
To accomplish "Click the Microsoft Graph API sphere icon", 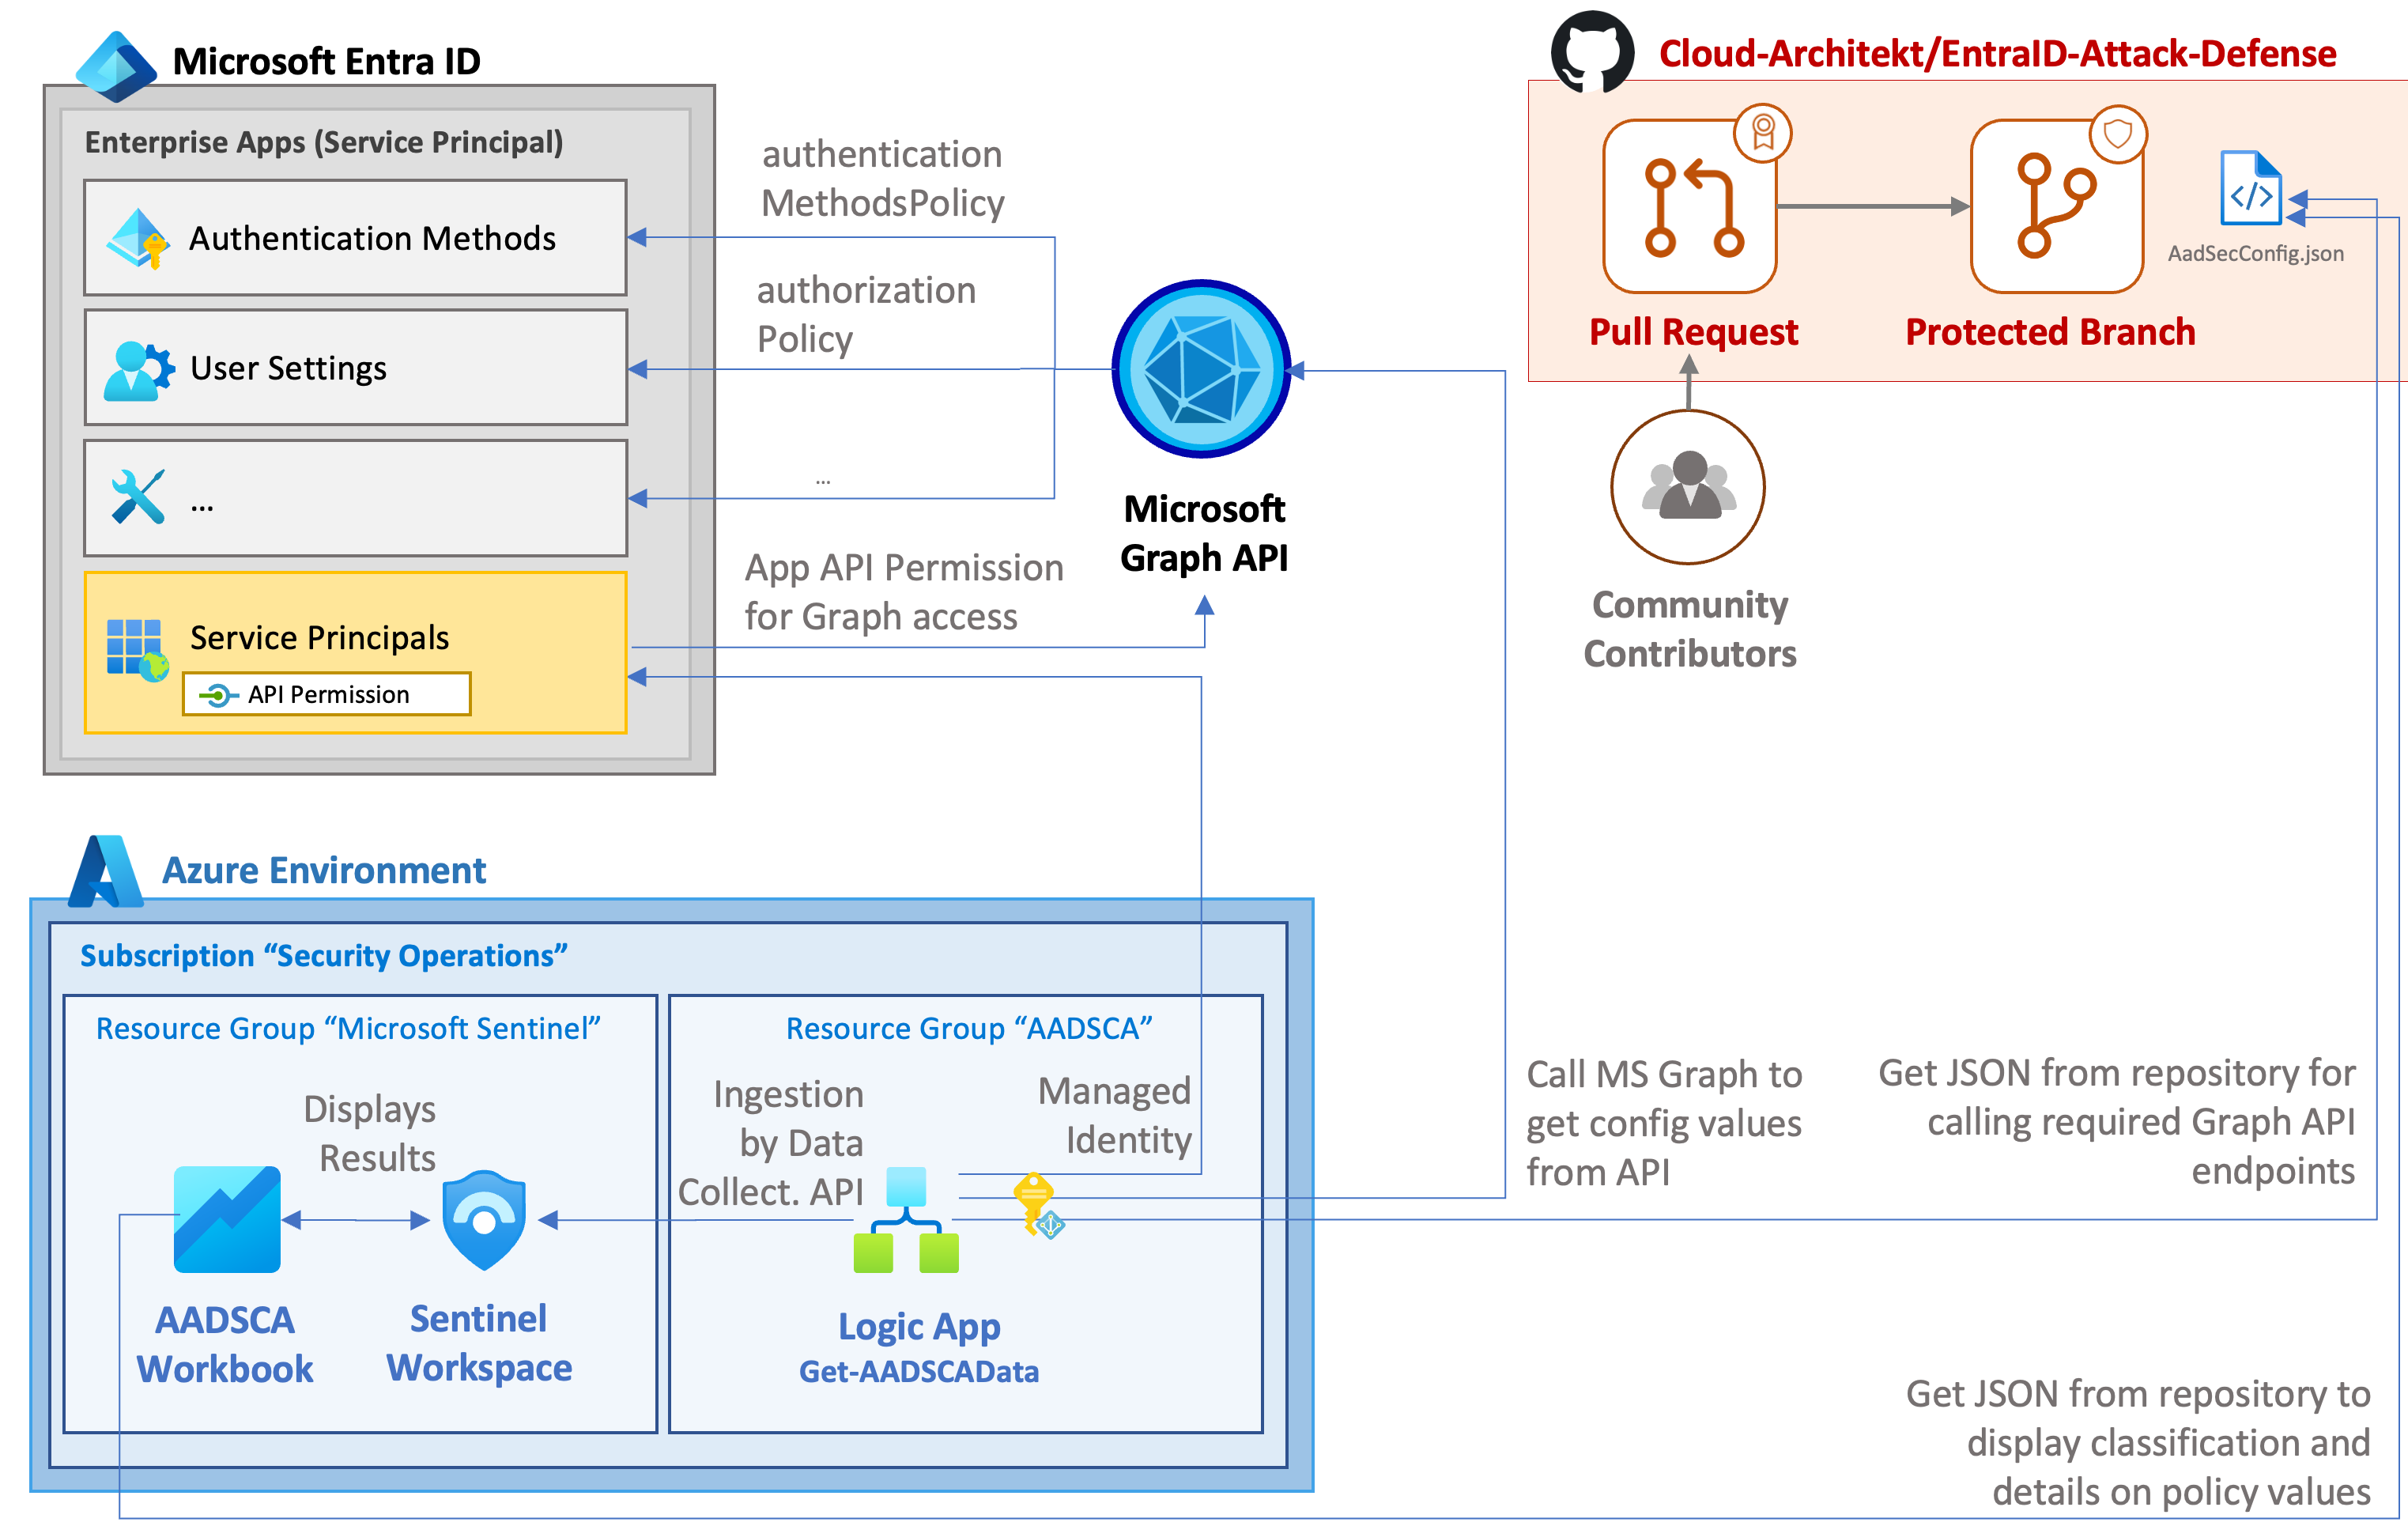I will 1201,369.
